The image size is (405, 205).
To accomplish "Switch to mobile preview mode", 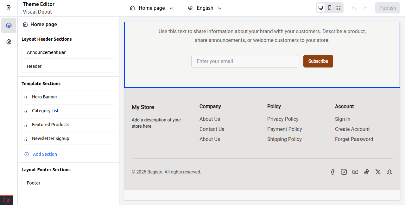I will (x=330, y=8).
